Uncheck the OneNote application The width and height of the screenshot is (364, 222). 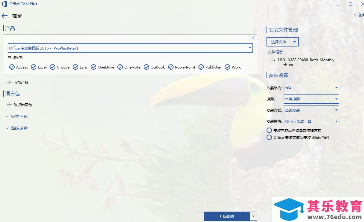[120, 67]
